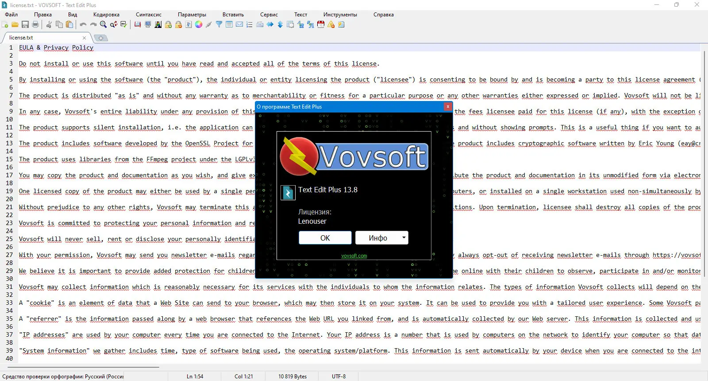This screenshot has width=708, height=381.
Task: Click OK in the About dialog
Action: coord(325,238)
